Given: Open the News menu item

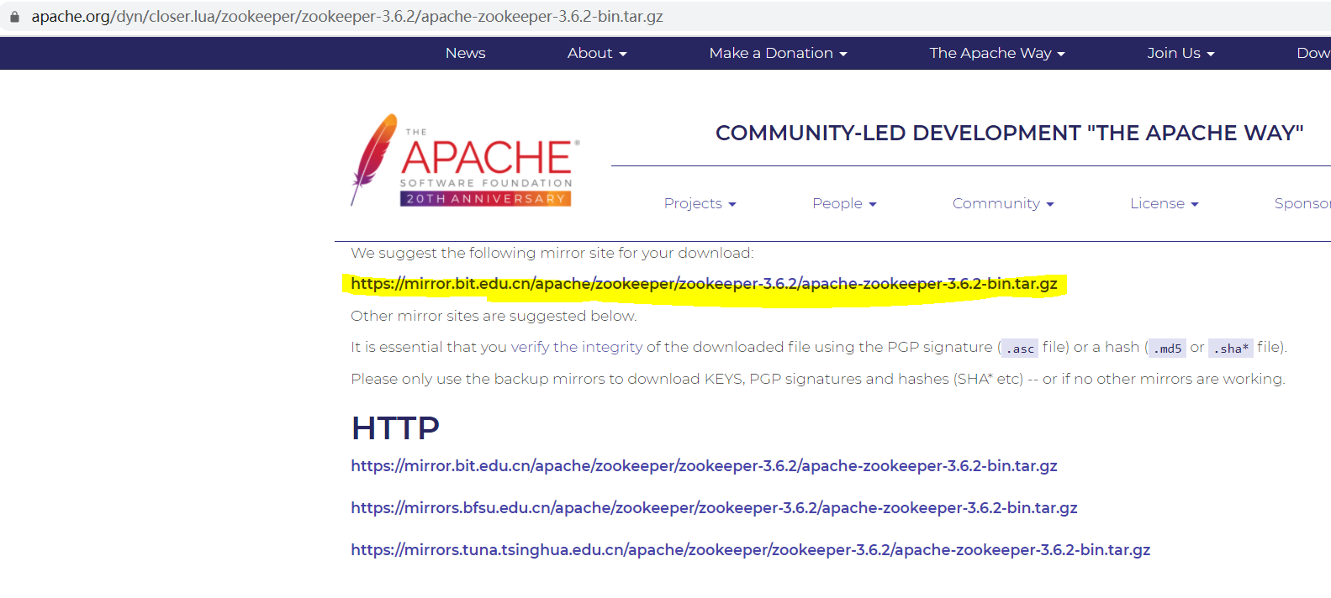Looking at the screenshot, I should [x=466, y=53].
